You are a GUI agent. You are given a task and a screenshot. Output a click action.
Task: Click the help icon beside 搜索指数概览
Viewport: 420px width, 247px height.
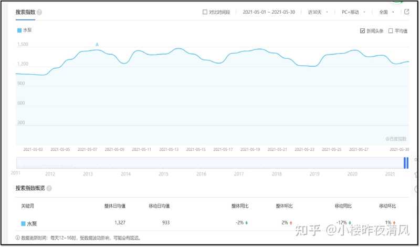click(49, 189)
